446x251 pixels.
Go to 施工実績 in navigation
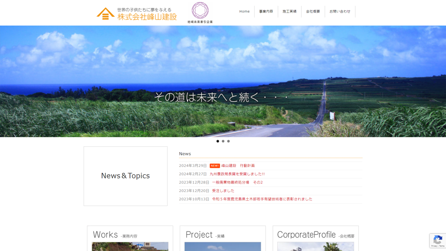pos(289,12)
